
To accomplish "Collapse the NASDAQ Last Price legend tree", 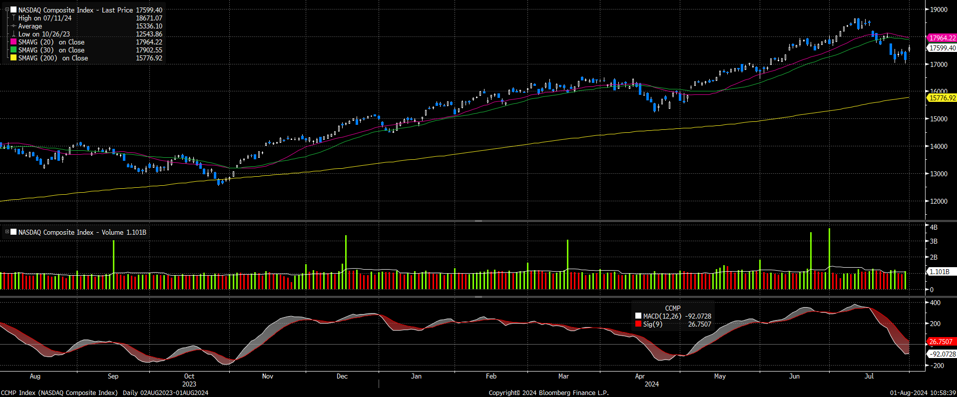I will click(7, 10).
